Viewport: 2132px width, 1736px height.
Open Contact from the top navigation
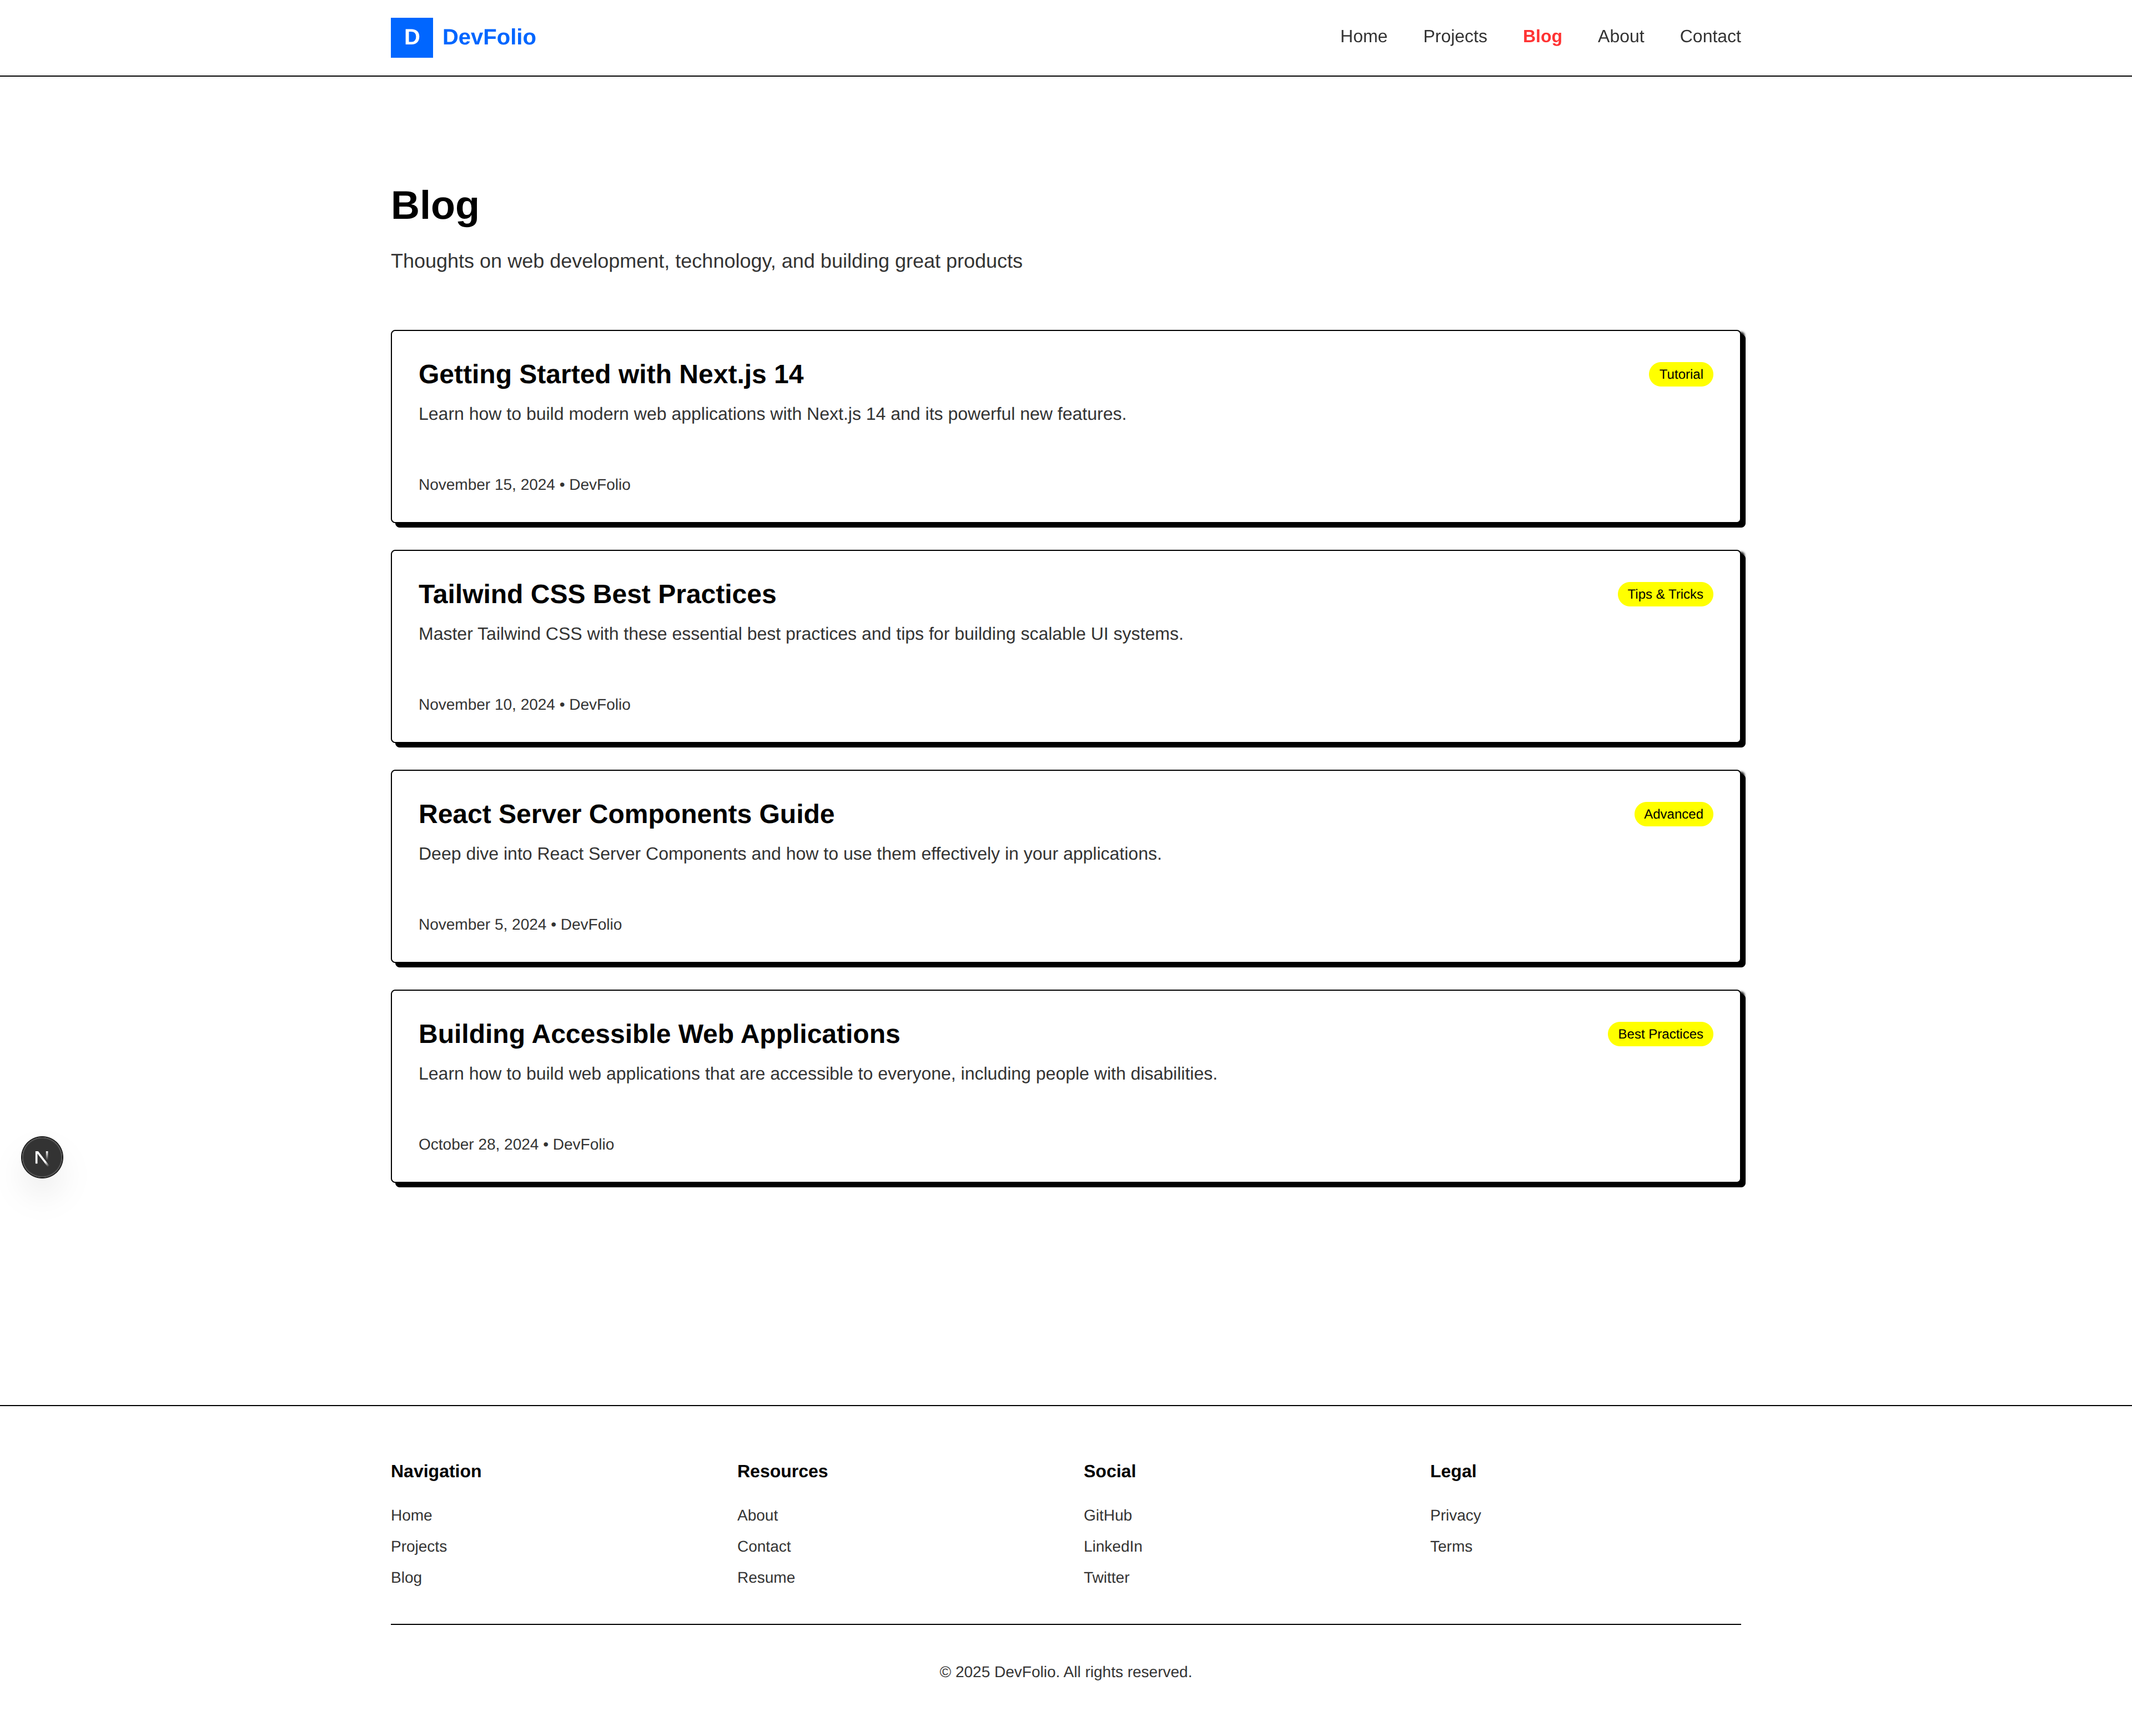1709,36
